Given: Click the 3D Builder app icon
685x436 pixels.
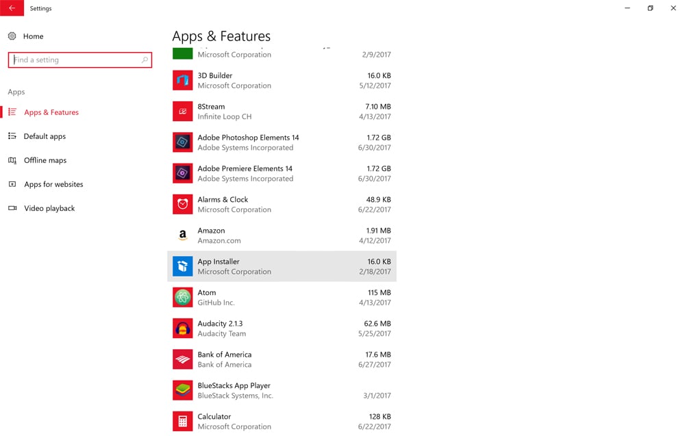Looking at the screenshot, I should (x=182, y=81).
